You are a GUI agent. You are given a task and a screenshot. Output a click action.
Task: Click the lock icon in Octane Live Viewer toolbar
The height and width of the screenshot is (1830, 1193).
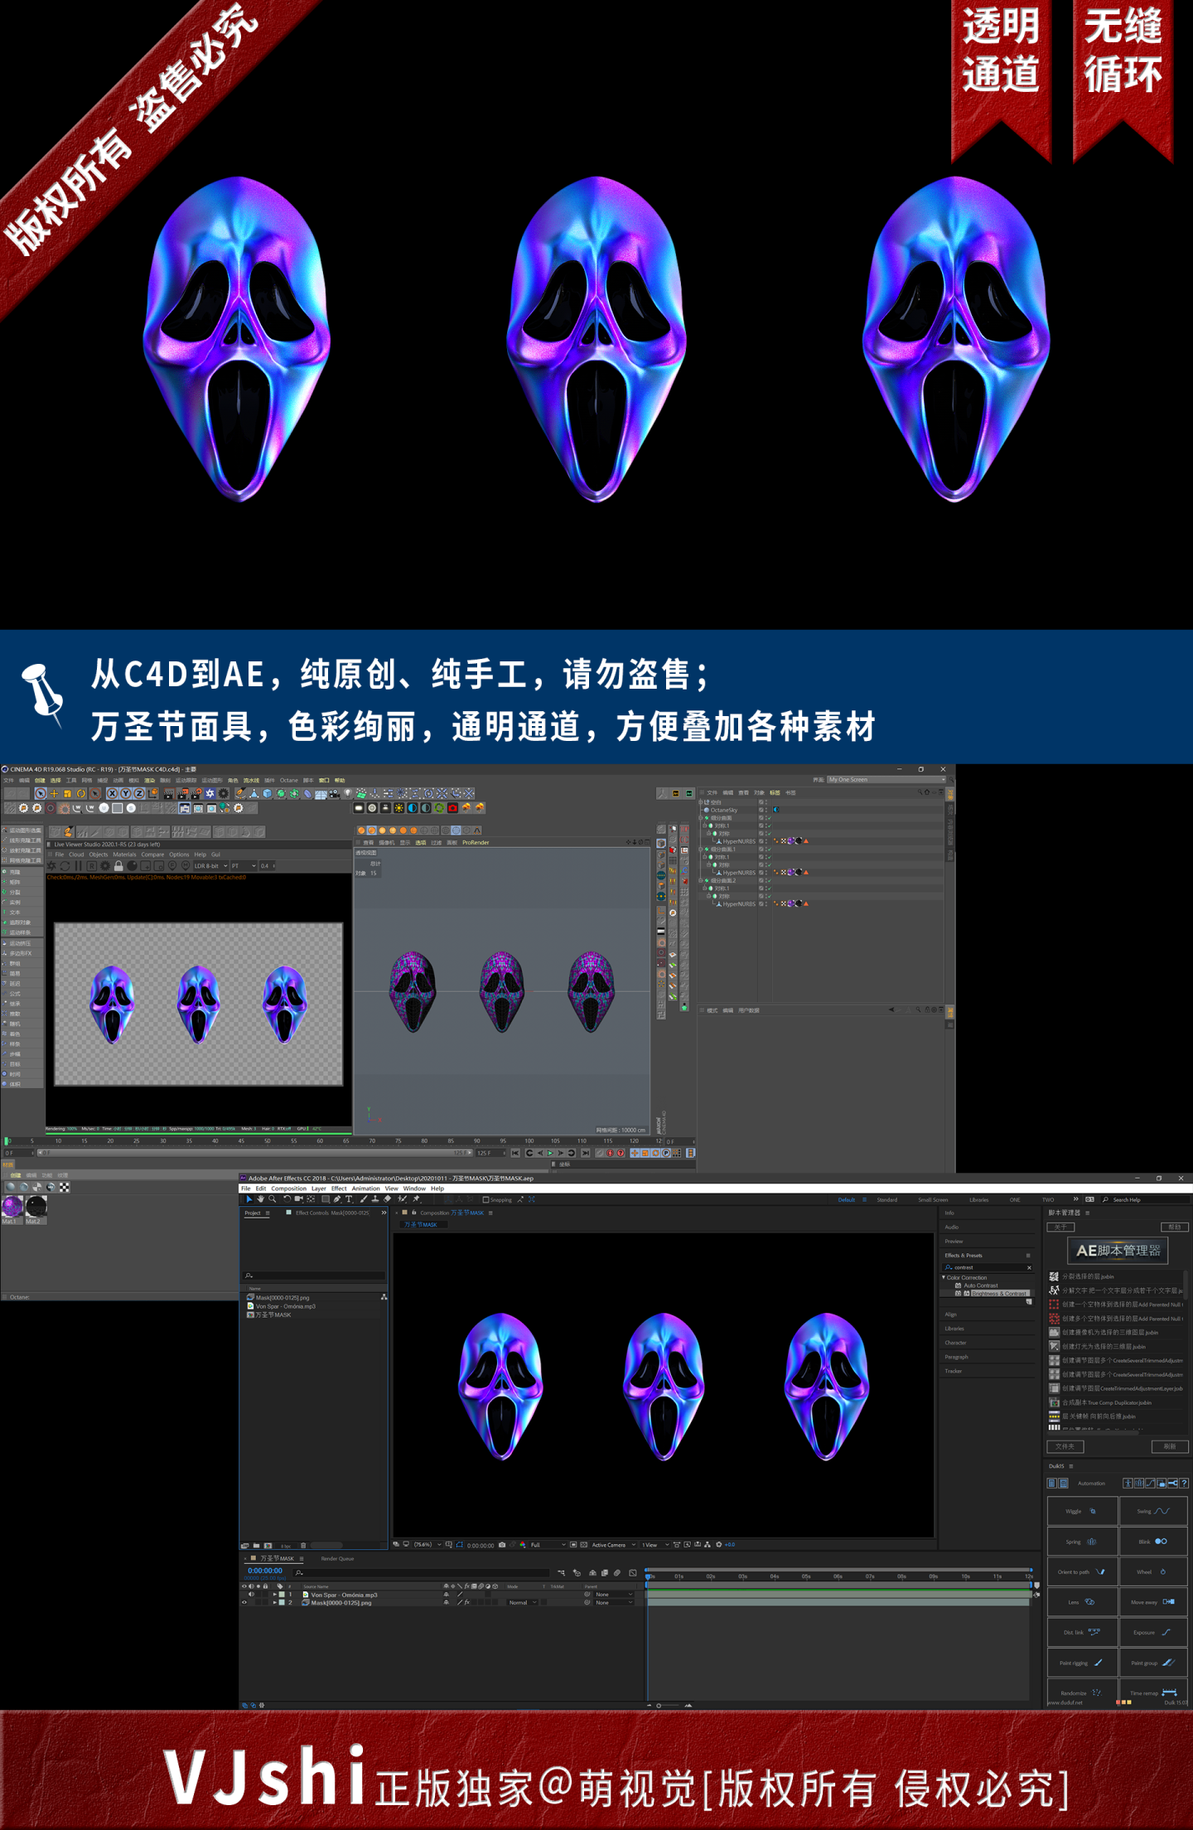tap(118, 865)
